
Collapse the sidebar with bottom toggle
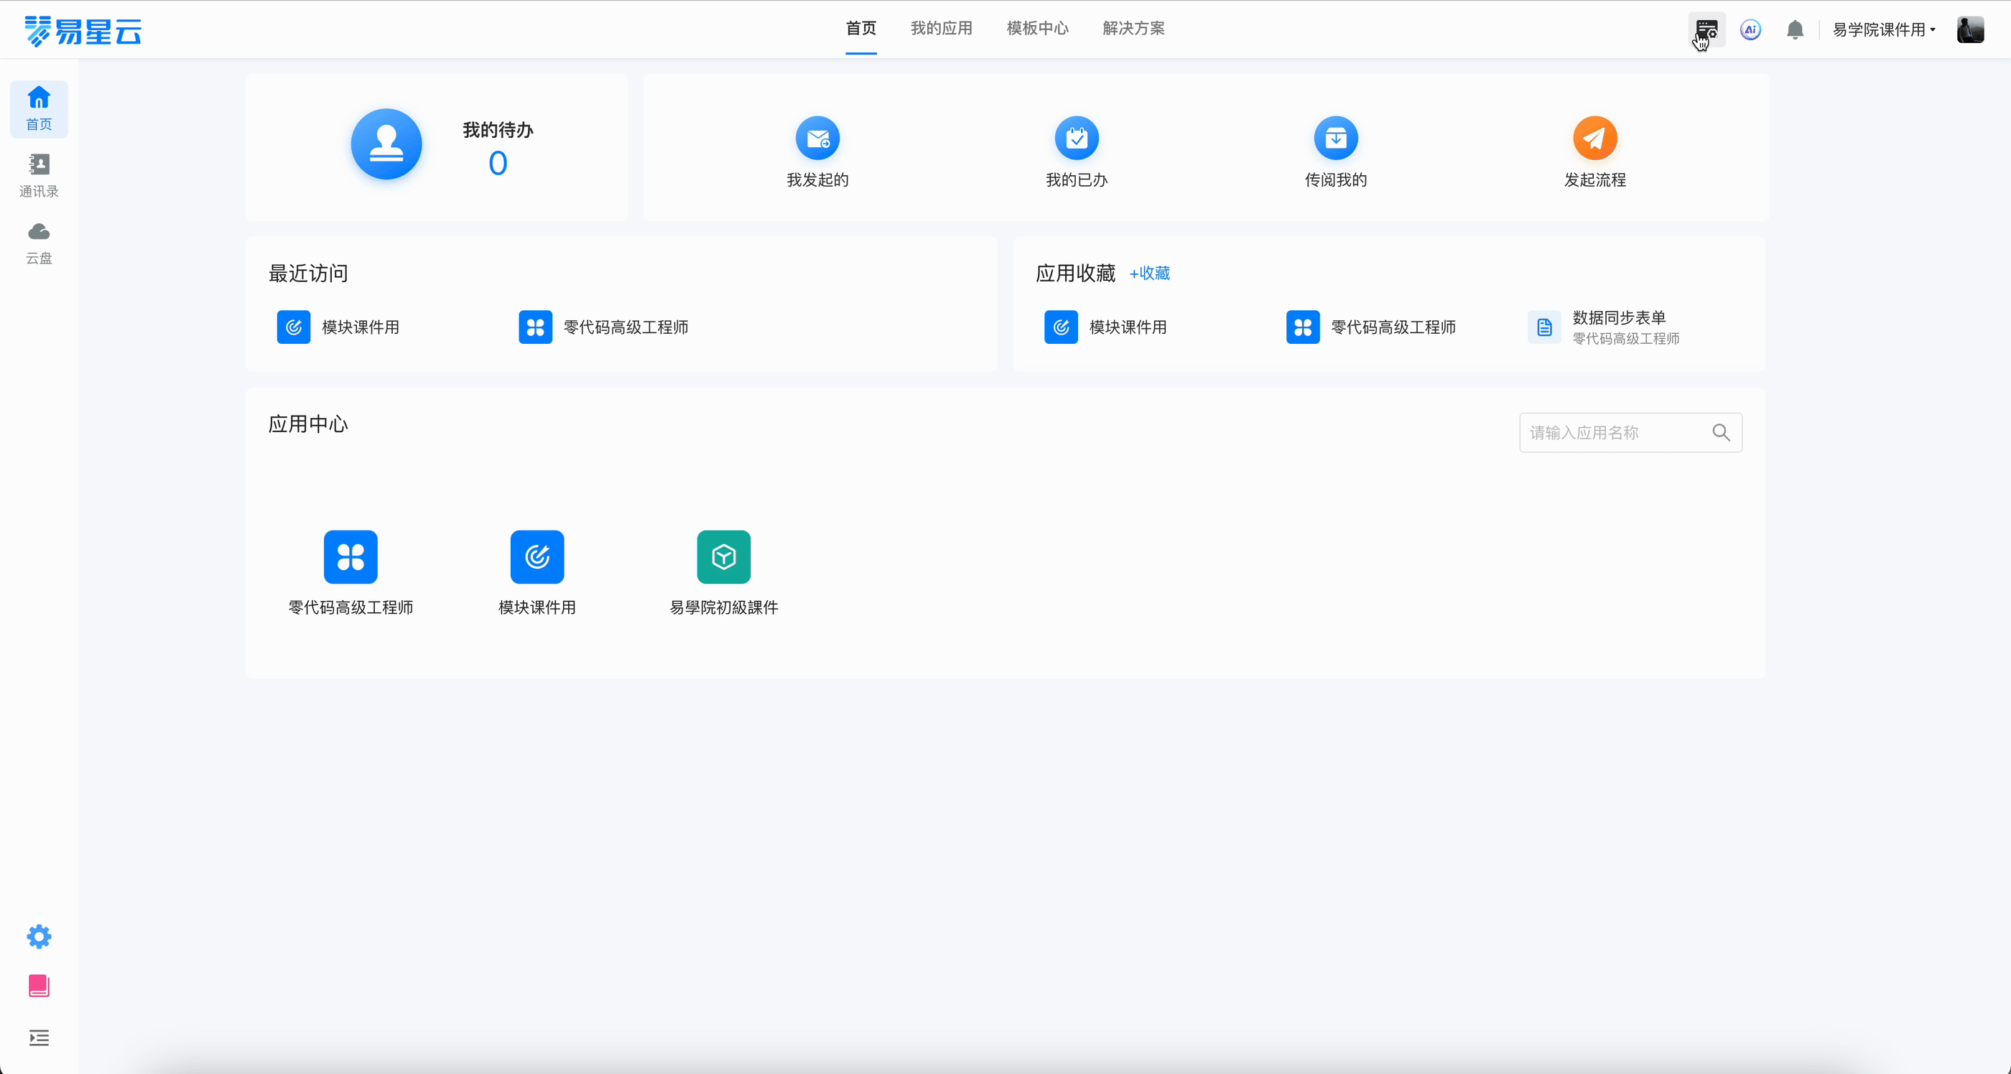tap(38, 1037)
